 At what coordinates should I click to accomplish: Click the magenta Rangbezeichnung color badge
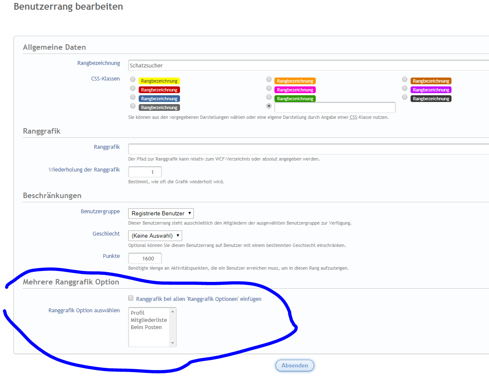(x=295, y=90)
